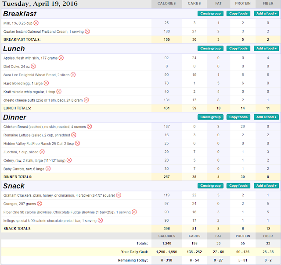Copy foods from Breakfast section
This screenshot has height=265, width=281.
pos(238,14)
